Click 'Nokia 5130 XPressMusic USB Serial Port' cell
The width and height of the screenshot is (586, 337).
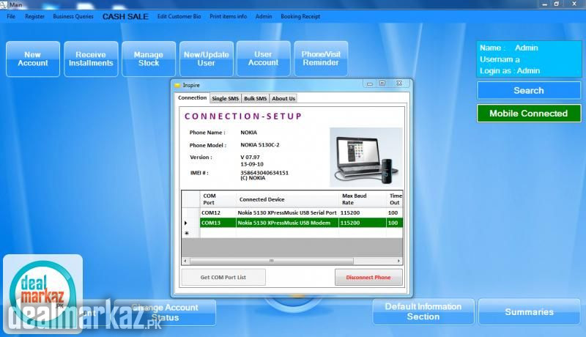pyautogui.click(x=287, y=212)
